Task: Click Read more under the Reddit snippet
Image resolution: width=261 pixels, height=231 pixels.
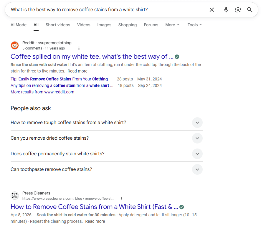Action: click(x=77, y=71)
